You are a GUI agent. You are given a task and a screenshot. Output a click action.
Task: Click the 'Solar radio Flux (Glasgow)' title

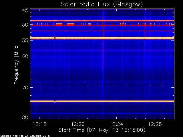click(x=102, y=5)
